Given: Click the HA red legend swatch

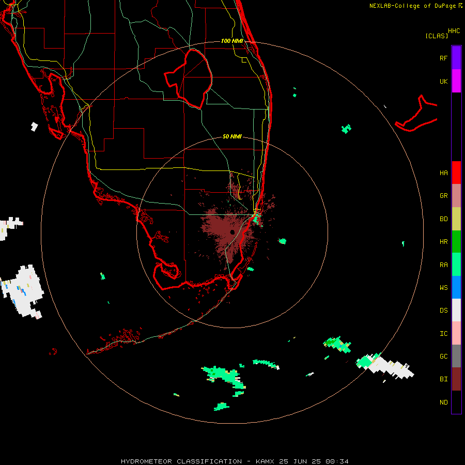Looking at the screenshot, I should [x=456, y=173].
